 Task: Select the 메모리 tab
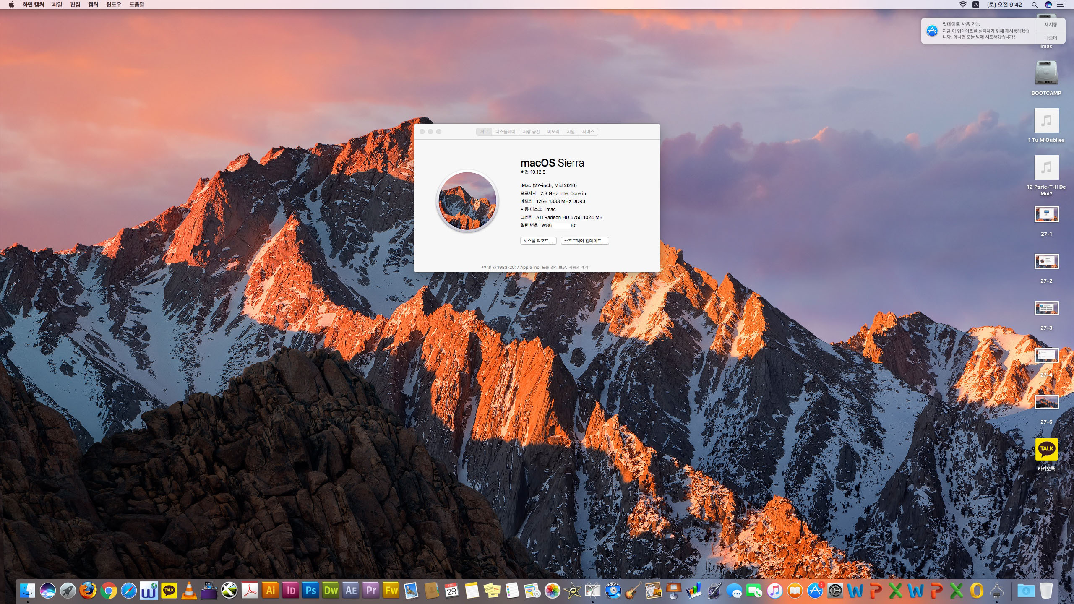coord(553,132)
